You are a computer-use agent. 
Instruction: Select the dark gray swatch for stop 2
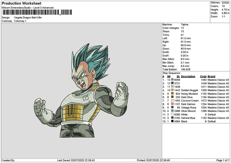(x=172, y=83)
